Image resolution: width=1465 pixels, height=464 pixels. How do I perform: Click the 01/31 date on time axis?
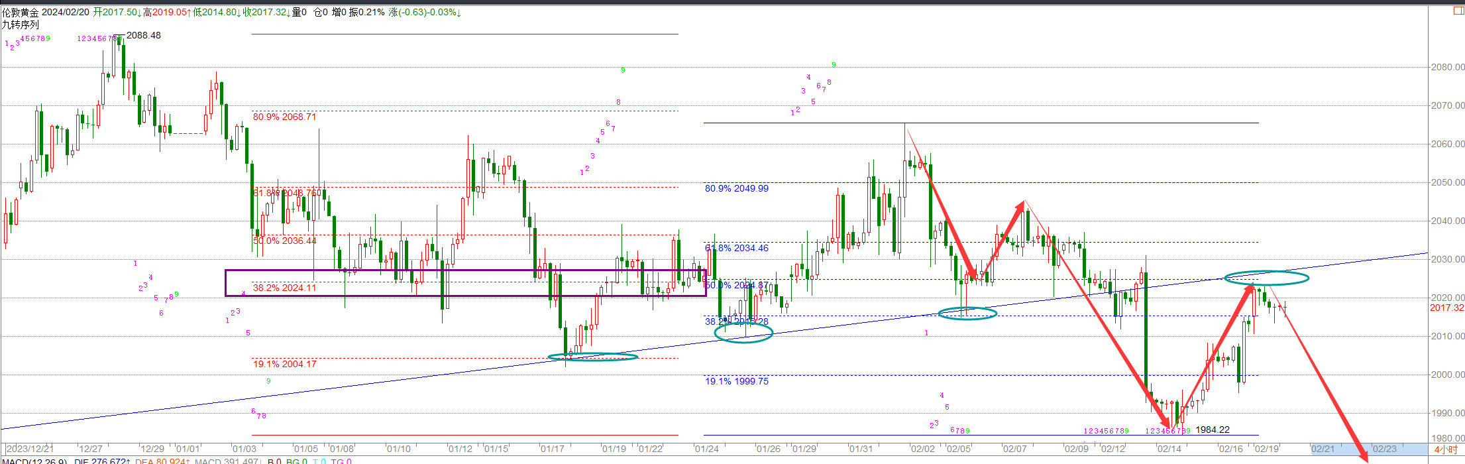tap(861, 449)
